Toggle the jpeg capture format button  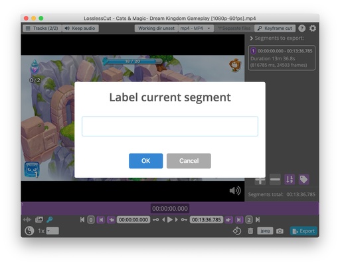pos(265,231)
